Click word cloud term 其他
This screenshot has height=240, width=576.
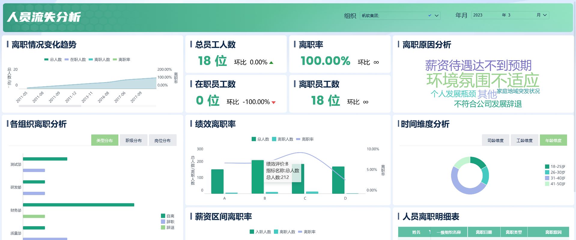pos(487,94)
